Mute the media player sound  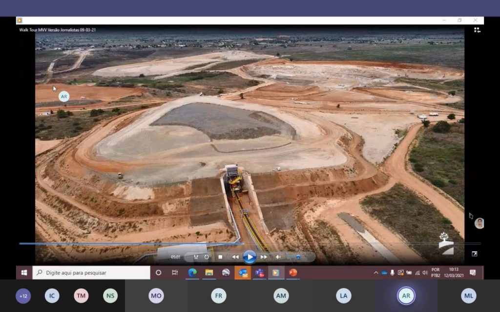[x=278, y=257]
